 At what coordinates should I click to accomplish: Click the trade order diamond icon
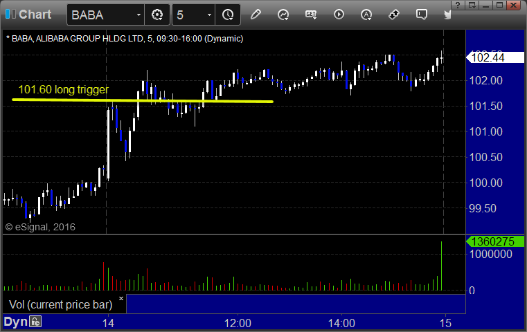click(394, 15)
